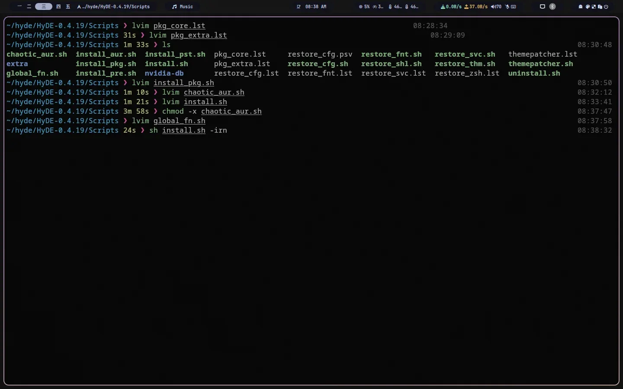Click the "lvim pkg_extra.lst" command

point(188,35)
